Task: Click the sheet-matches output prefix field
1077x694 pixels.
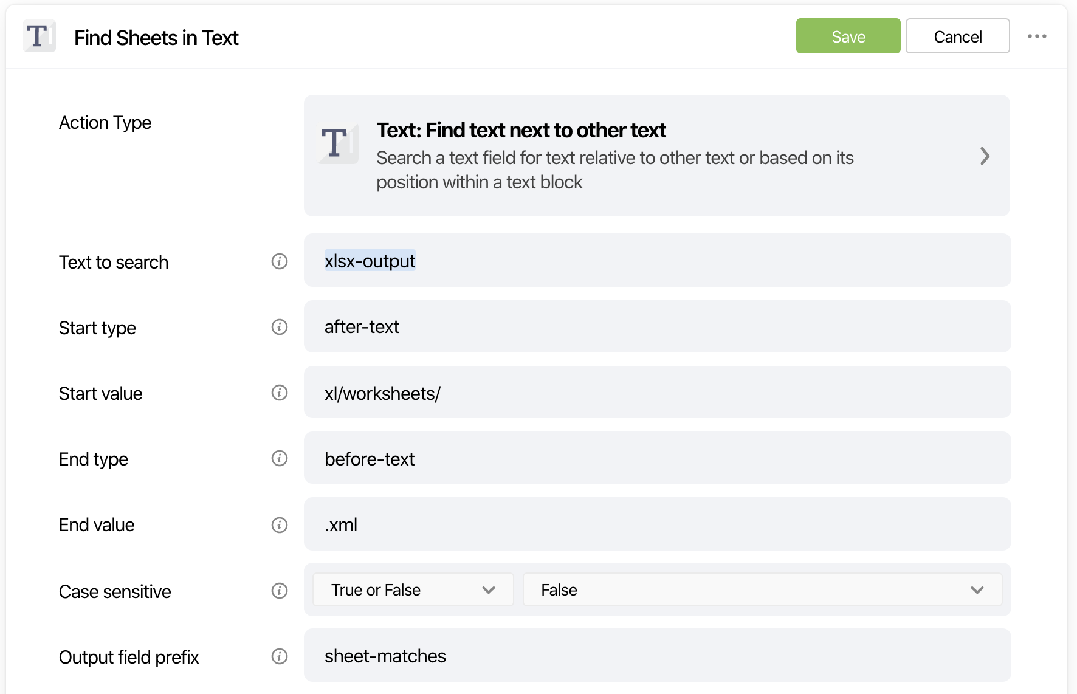Action: [x=656, y=656]
